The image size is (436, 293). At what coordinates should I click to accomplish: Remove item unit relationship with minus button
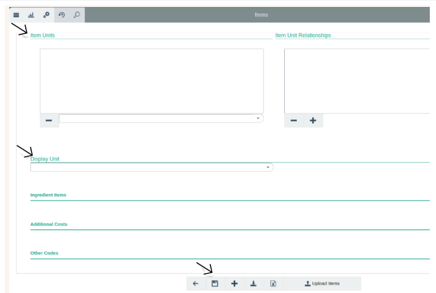coord(294,120)
